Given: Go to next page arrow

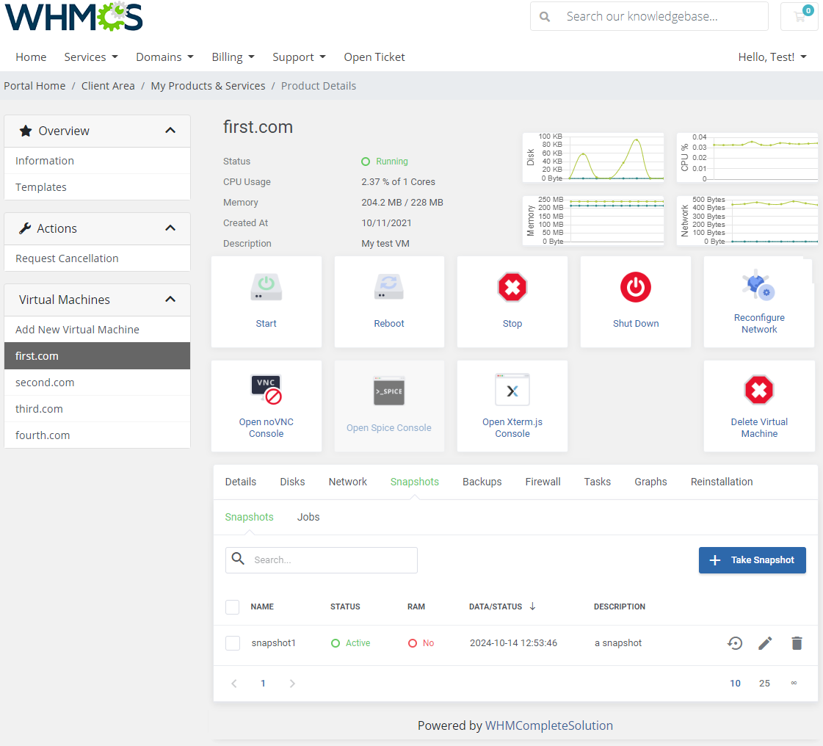Looking at the screenshot, I should pyautogui.click(x=292, y=684).
